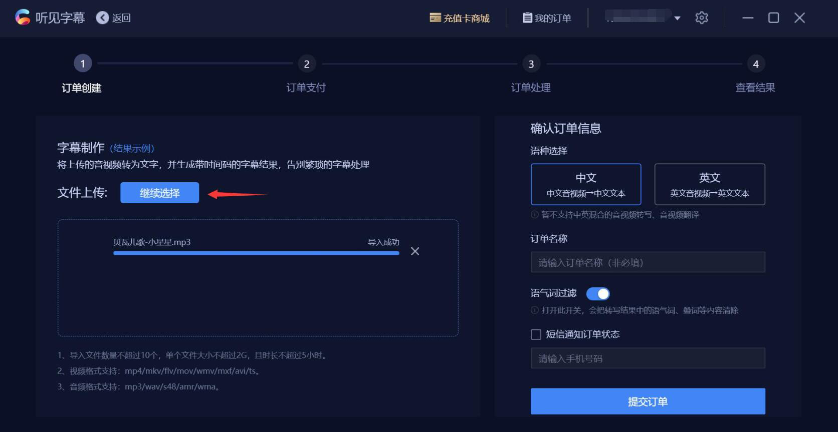Click the 返回 back arrow icon
Screen dimensions: 838x432
tap(102, 18)
